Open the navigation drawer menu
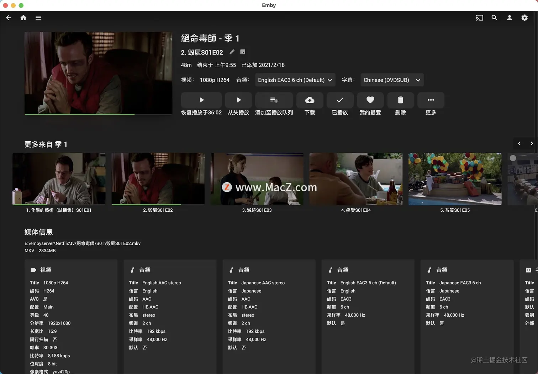 [38, 17]
